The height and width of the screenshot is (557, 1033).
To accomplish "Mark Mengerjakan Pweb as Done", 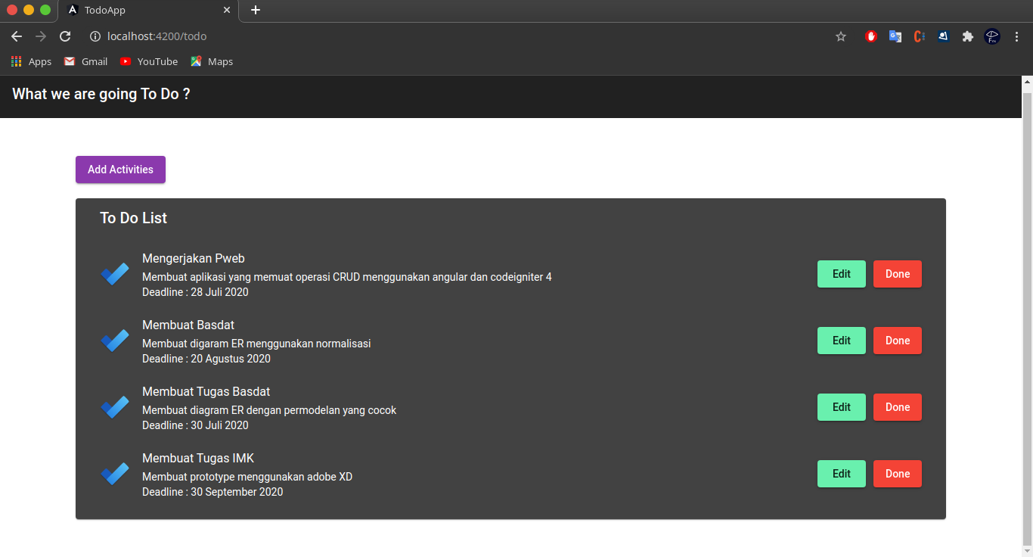I will (898, 274).
